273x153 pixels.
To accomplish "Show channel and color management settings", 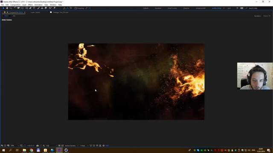I will pyautogui.click(x=44, y=145).
